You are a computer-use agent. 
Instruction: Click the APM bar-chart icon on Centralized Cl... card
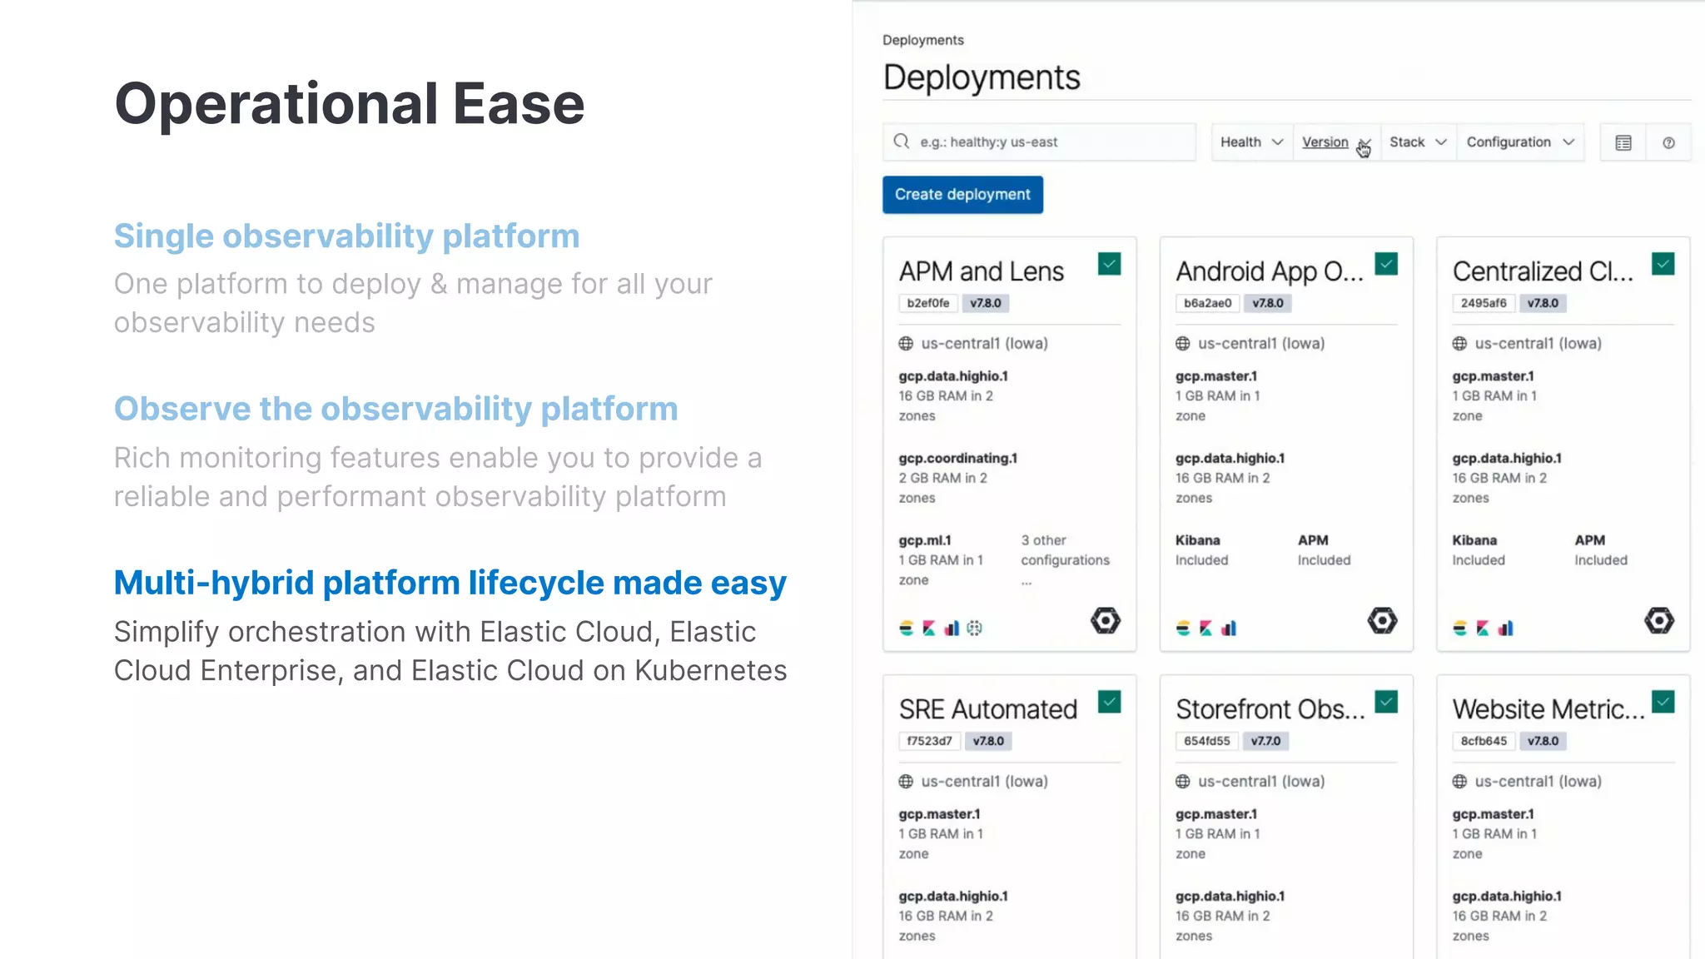pyautogui.click(x=1506, y=629)
